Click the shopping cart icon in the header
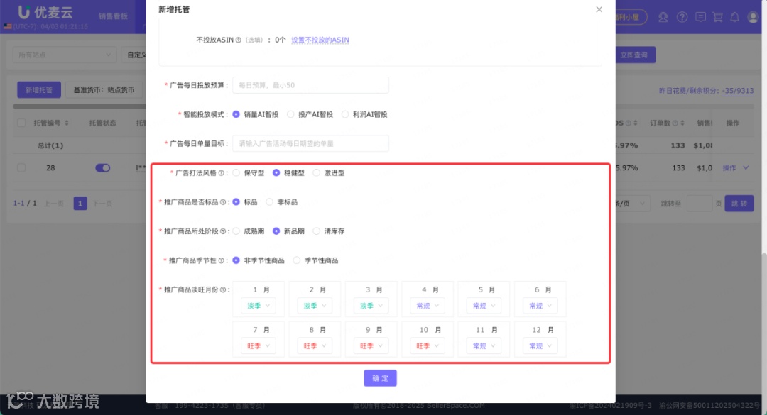 [x=719, y=17]
